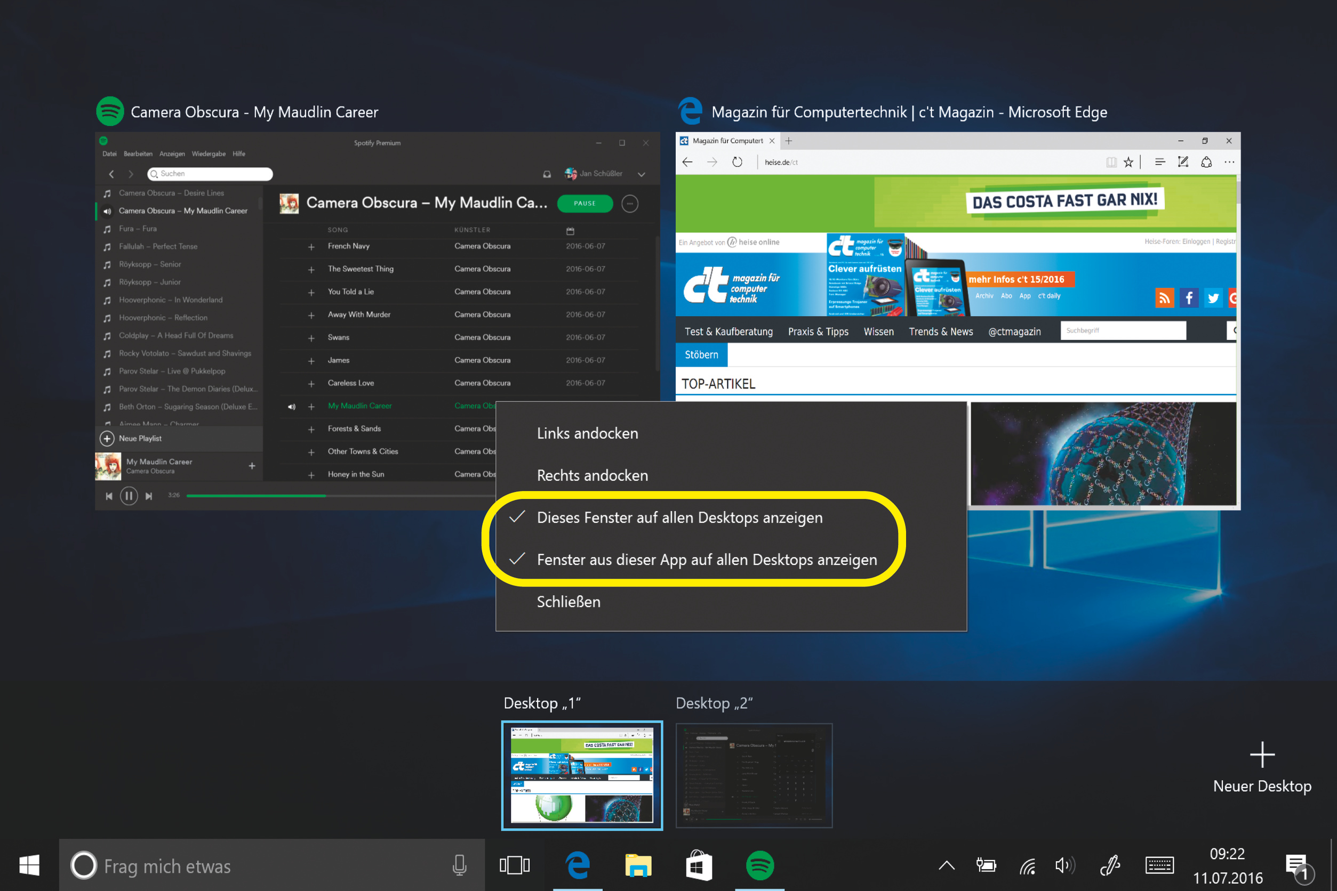Pause playback in Spotify player bar
Viewport: 1337px width, 891px height.
(x=129, y=496)
